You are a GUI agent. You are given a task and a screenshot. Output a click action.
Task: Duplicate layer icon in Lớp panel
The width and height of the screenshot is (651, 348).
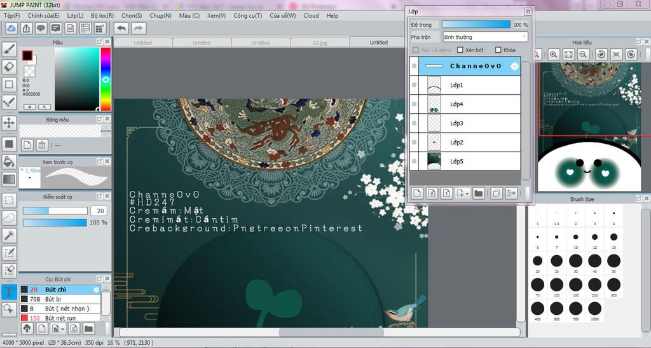[x=496, y=193]
